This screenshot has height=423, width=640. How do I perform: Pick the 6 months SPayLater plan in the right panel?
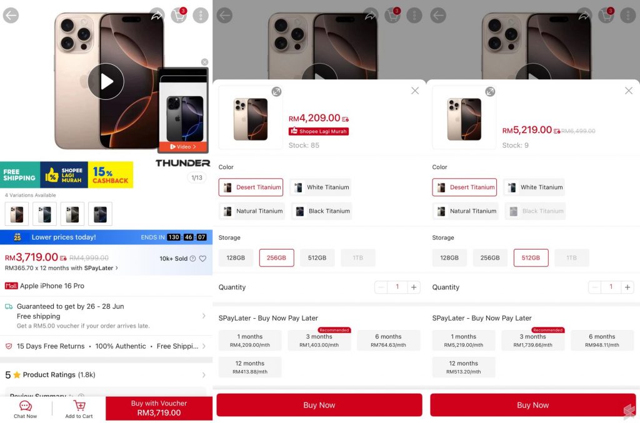coord(602,340)
